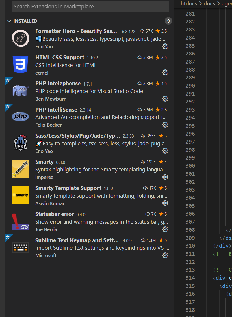Select the htdocs breadcrumb segment
The height and width of the screenshot is (317, 232).
pyautogui.click(x=189, y=3)
